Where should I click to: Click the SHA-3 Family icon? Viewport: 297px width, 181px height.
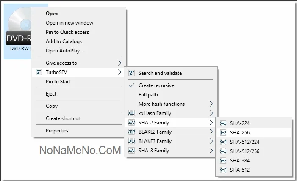(131, 151)
